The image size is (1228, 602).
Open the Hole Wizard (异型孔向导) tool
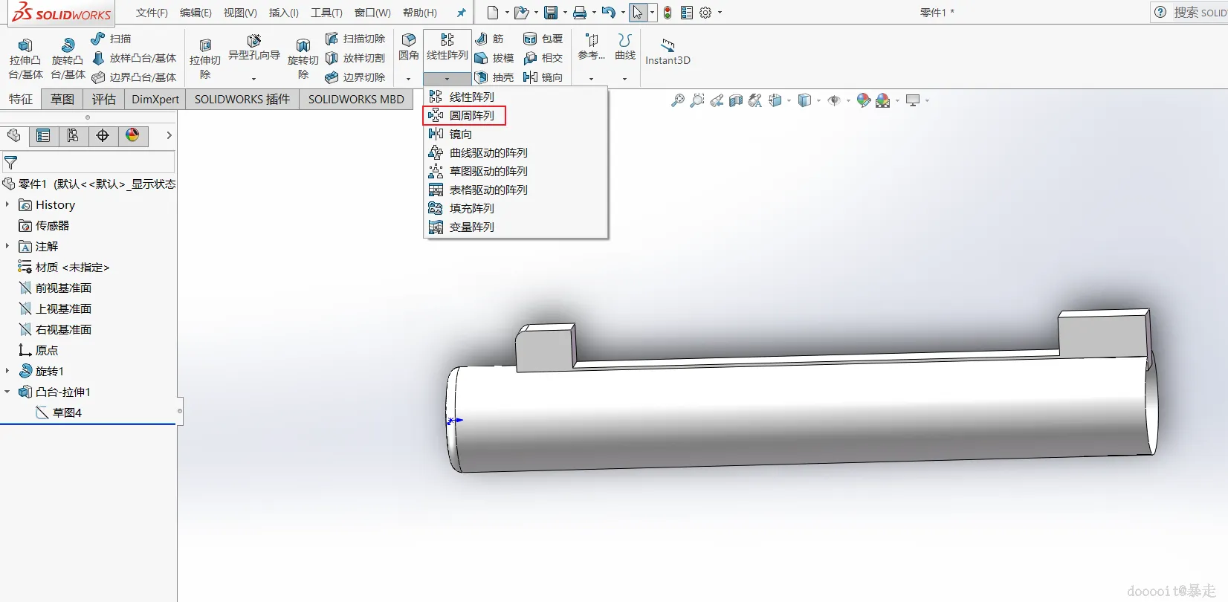[x=254, y=48]
